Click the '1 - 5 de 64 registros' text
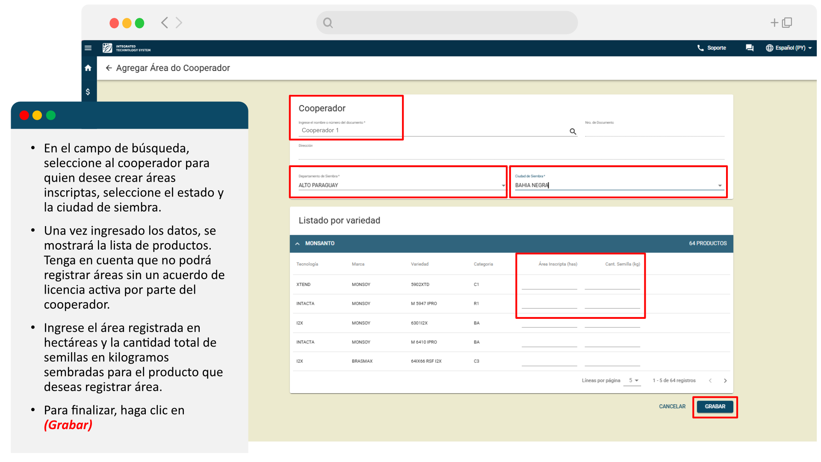This screenshot has width=821, height=462. (674, 380)
